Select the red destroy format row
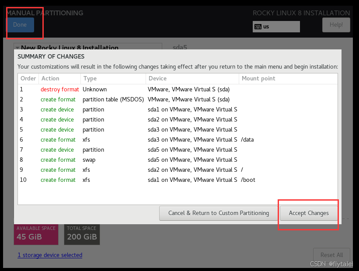This screenshot has height=271, width=359. click(178, 89)
